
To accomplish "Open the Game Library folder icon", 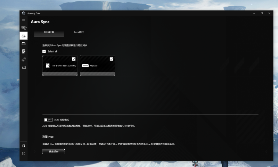I will point(24,43).
